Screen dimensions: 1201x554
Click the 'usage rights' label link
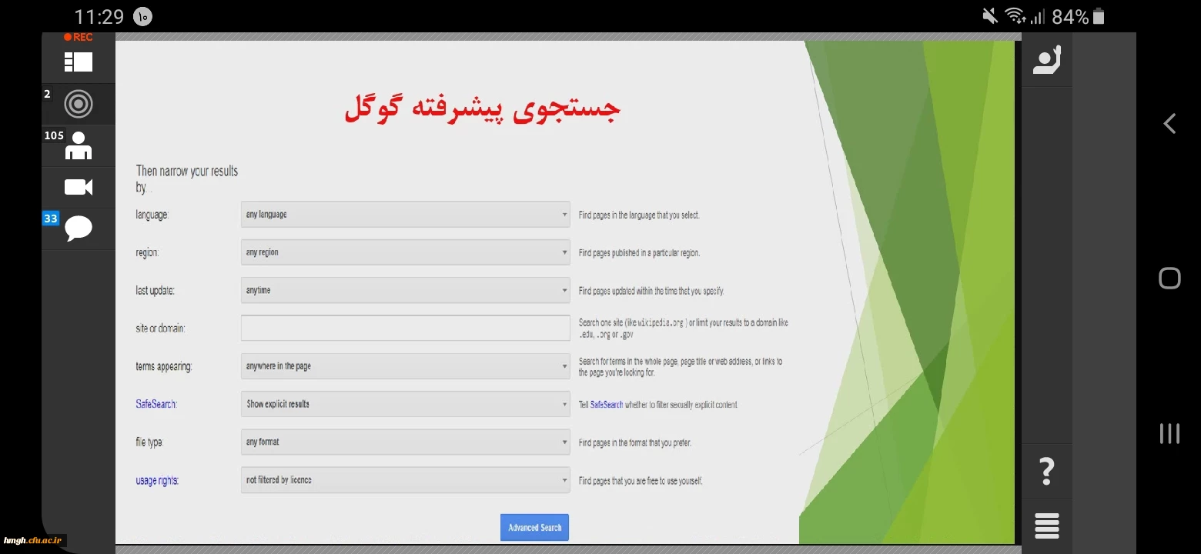click(157, 481)
